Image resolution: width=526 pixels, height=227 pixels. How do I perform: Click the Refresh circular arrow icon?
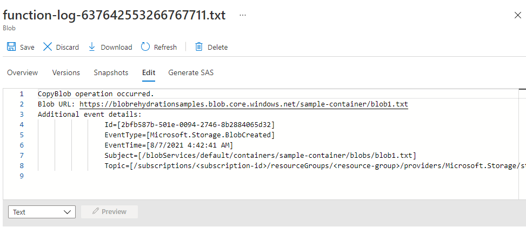[x=145, y=47]
